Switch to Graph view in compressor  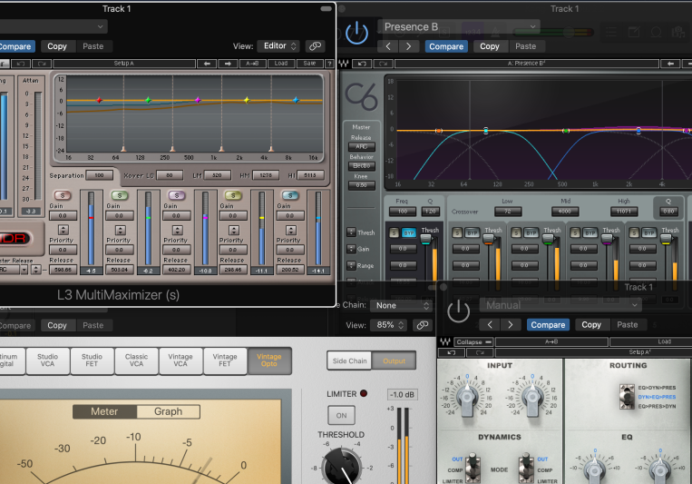click(168, 411)
